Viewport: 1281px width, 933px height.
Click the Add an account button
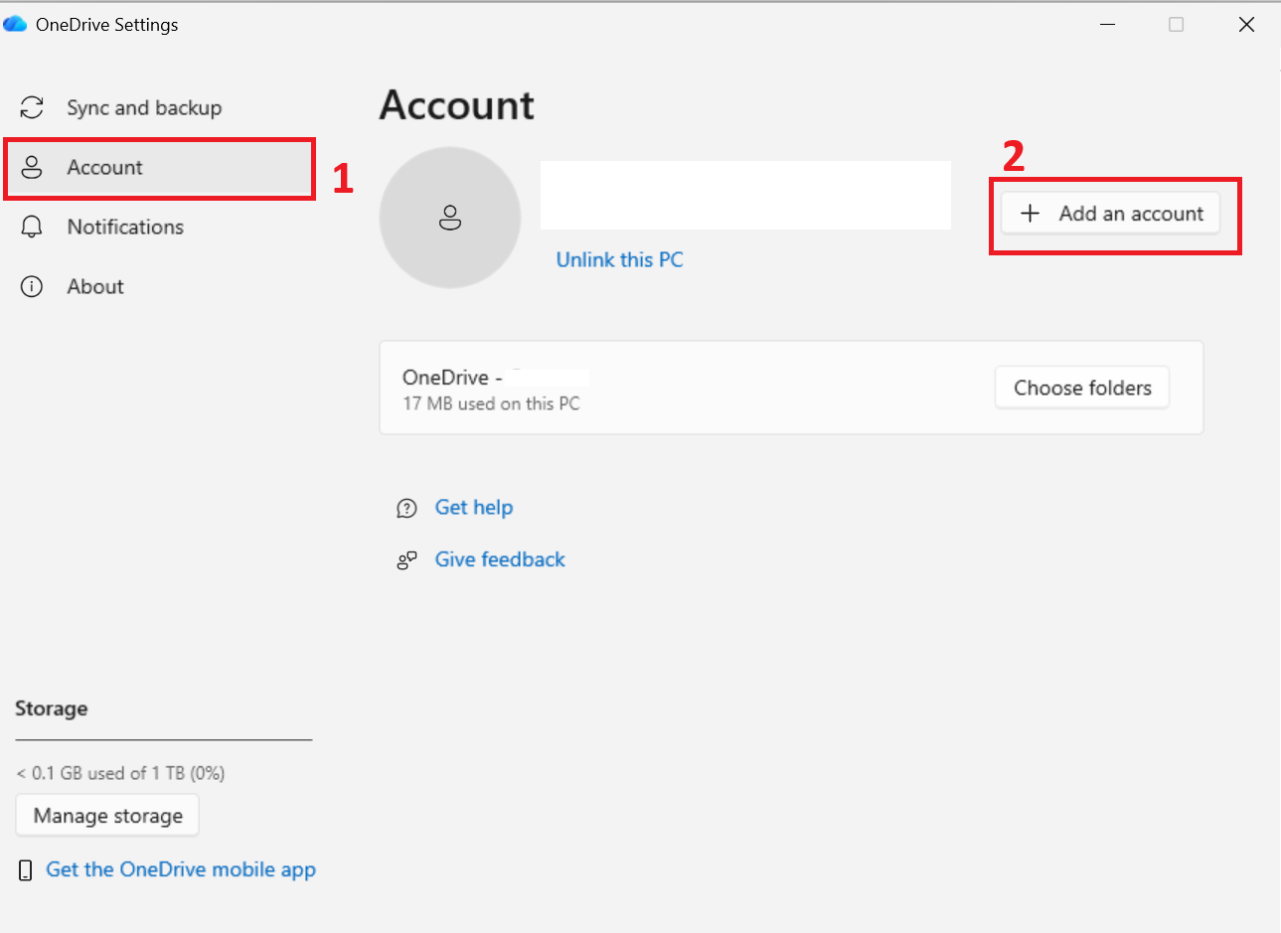coord(1113,213)
